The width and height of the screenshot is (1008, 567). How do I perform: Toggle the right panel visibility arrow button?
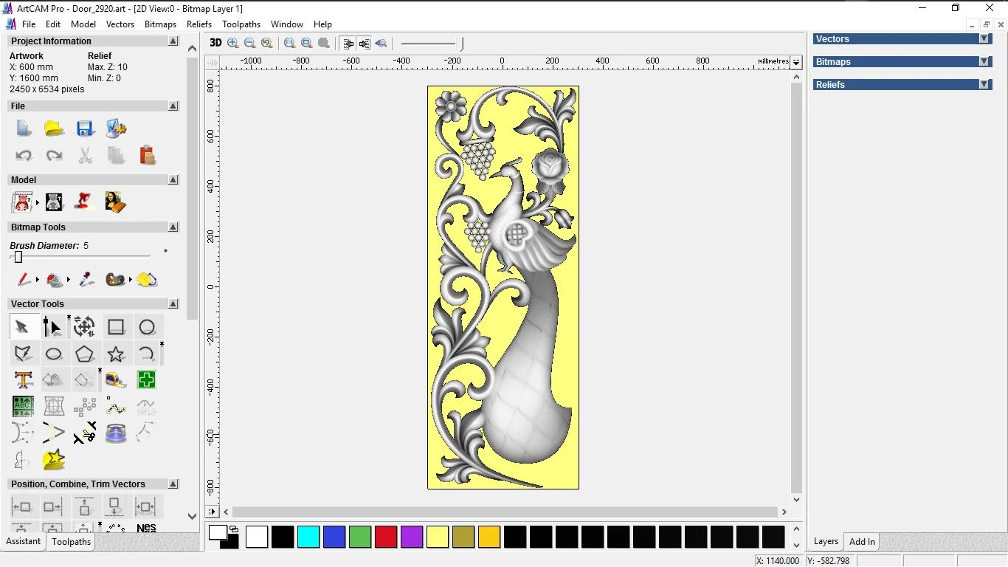point(365,44)
